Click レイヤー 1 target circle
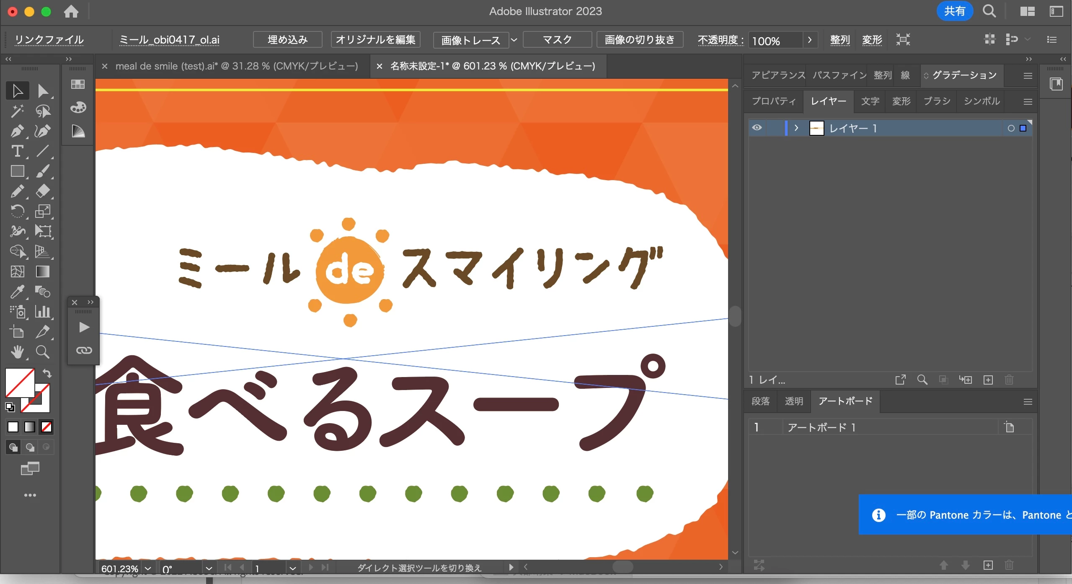Image resolution: width=1072 pixels, height=584 pixels. [x=1011, y=128]
